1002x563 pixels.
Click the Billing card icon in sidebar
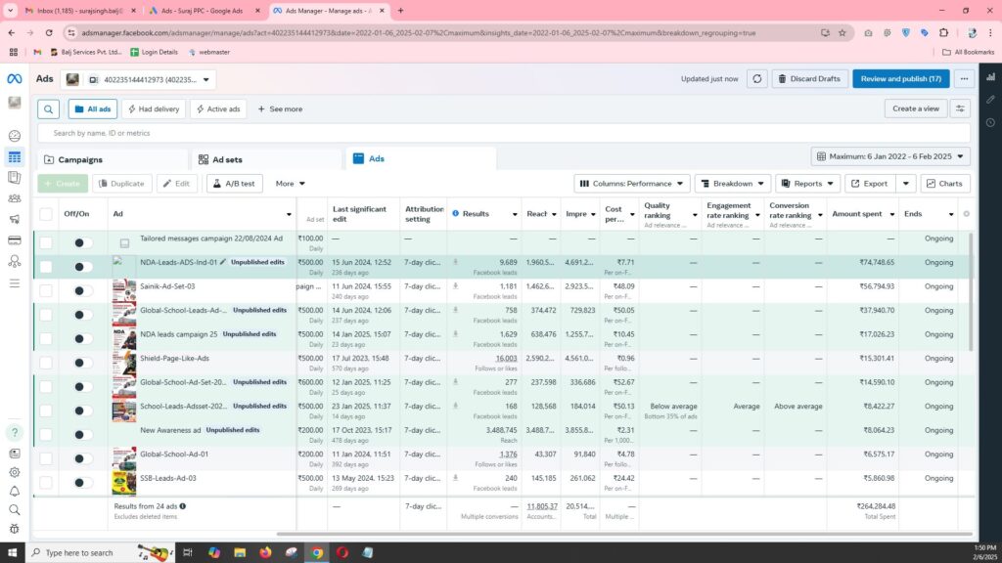pos(14,240)
